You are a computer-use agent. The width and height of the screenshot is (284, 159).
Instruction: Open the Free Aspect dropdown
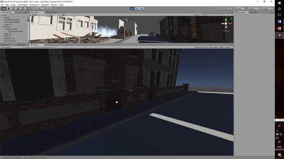pos(12,47)
